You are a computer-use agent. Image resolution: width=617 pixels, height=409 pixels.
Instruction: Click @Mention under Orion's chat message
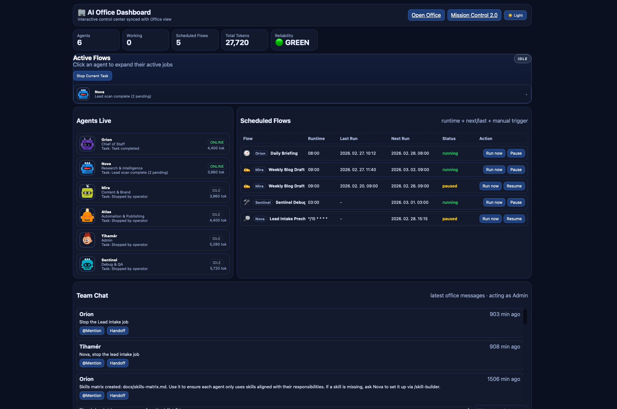[92, 330]
